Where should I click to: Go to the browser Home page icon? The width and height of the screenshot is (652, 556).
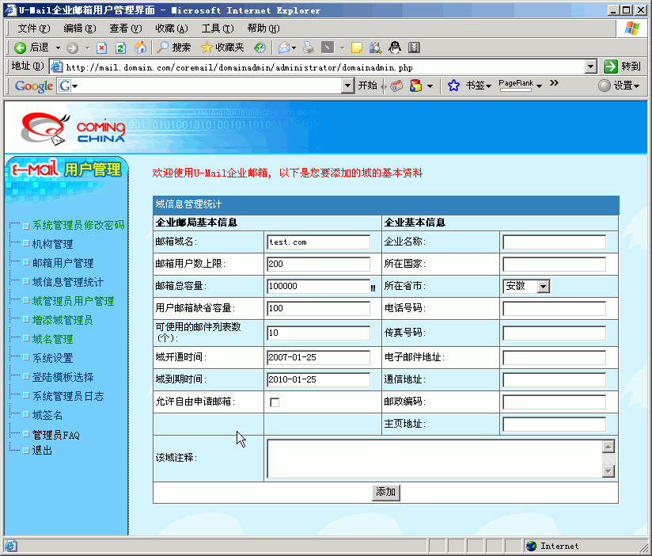point(140,48)
